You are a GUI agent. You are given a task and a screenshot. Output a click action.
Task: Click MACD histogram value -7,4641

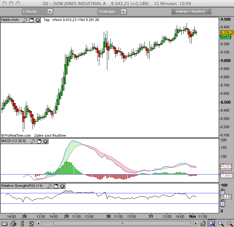coord(226,175)
